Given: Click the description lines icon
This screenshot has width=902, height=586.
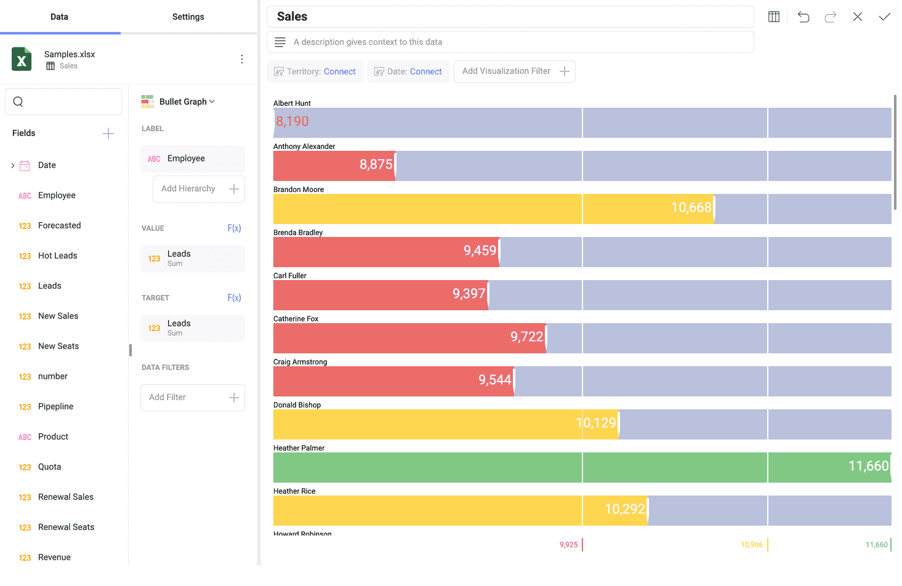Looking at the screenshot, I should point(280,42).
